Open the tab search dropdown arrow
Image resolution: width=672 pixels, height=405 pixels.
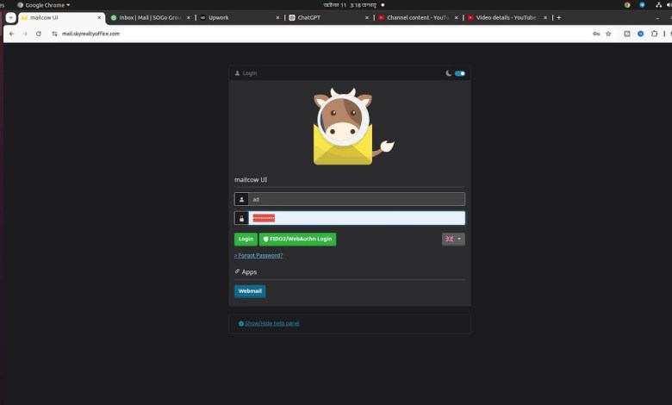tap(10, 17)
